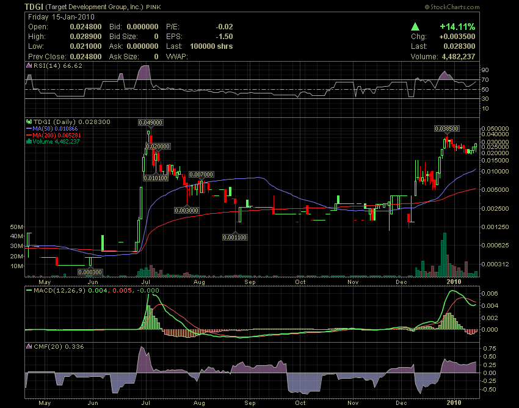Click the Prev Close value 0.024800
The image size is (519, 408).
tap(85, 57)
